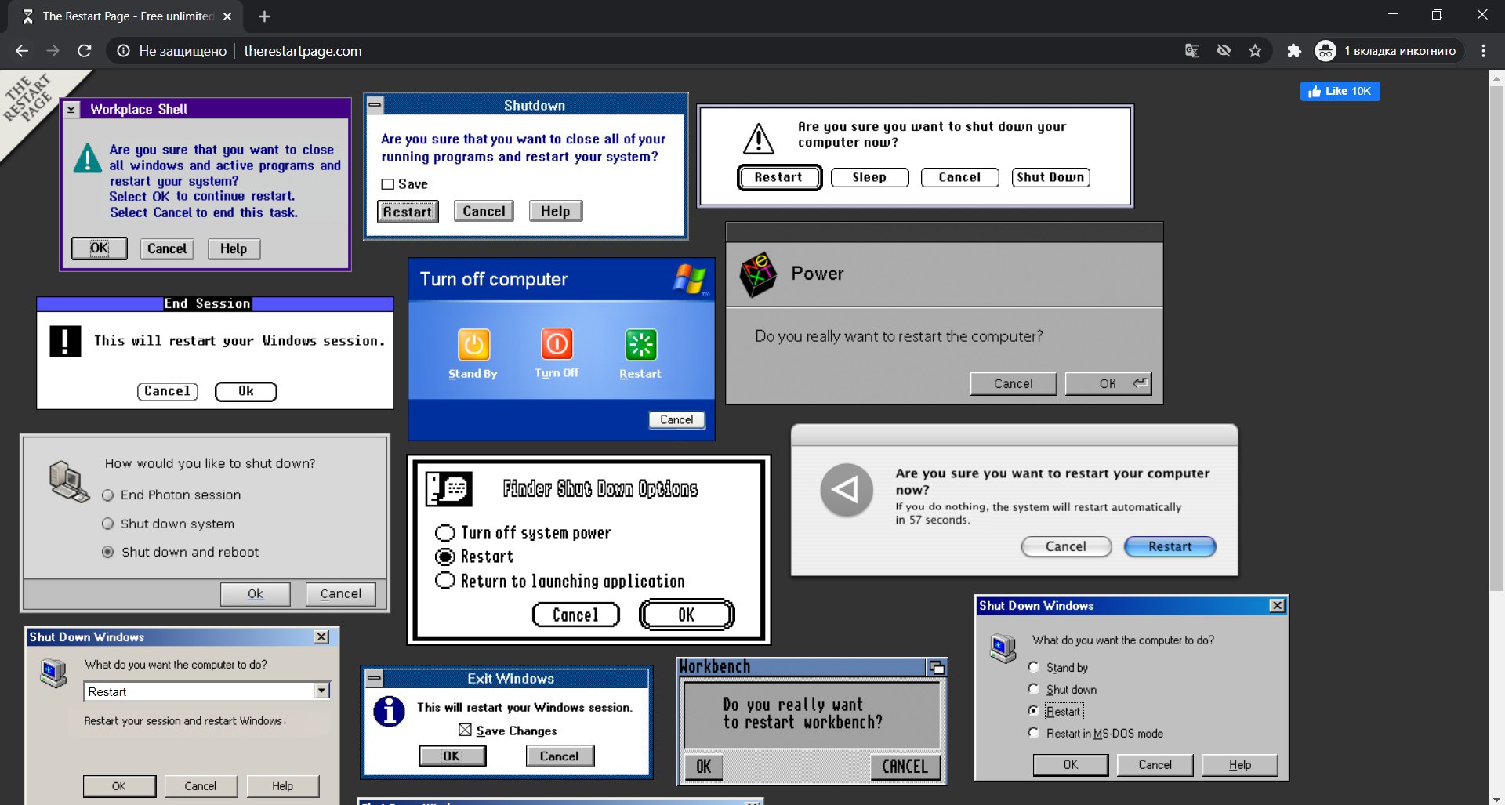
Task: Click Sleep in the Mac OS shutdown dialog
Action: point(869,177)
